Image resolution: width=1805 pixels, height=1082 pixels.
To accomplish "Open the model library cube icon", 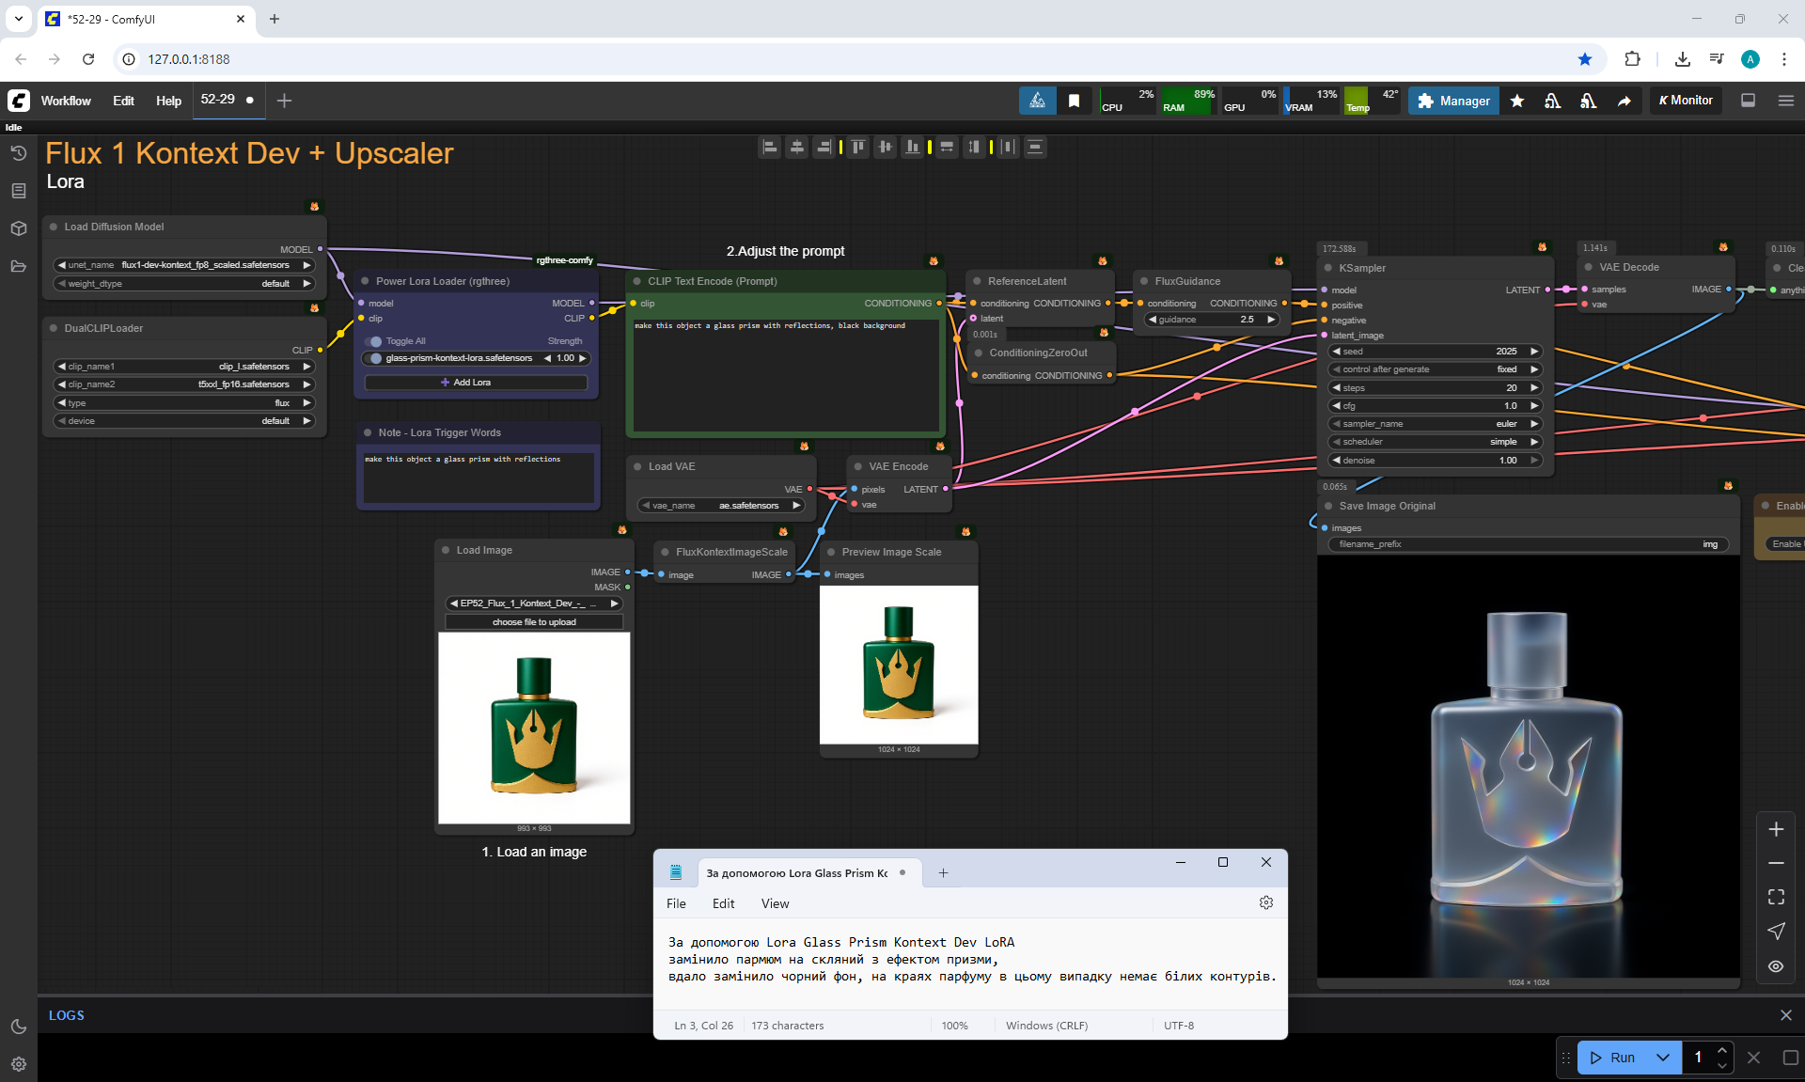I will [x=18, y=228].
